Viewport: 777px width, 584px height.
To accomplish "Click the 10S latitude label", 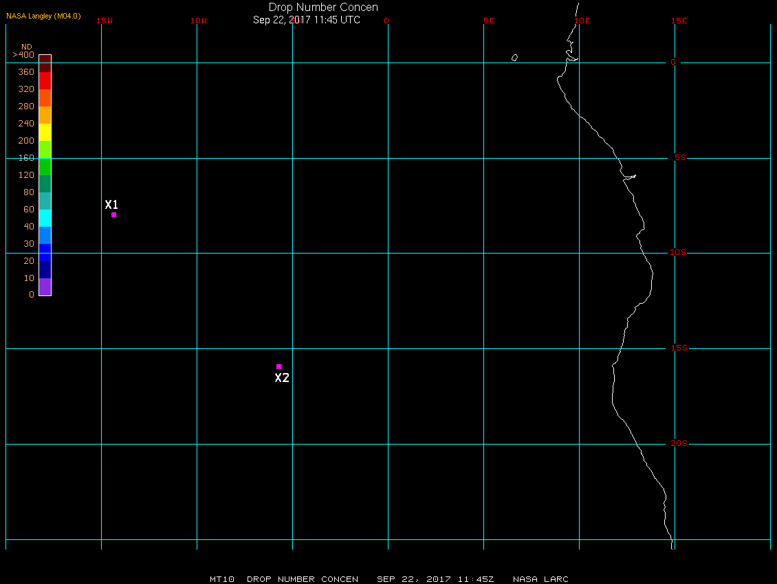I will click(677, 253).
